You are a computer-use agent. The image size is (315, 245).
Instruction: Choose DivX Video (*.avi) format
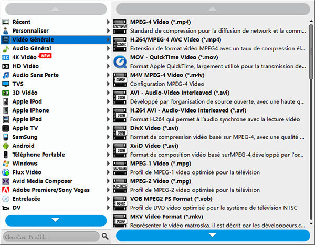(211, 132)
